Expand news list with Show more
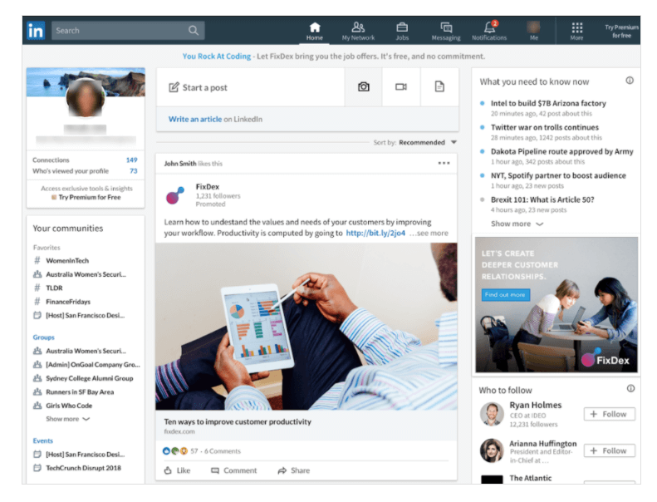Screen dimensions: 657x502 click(x=517, y=224)
